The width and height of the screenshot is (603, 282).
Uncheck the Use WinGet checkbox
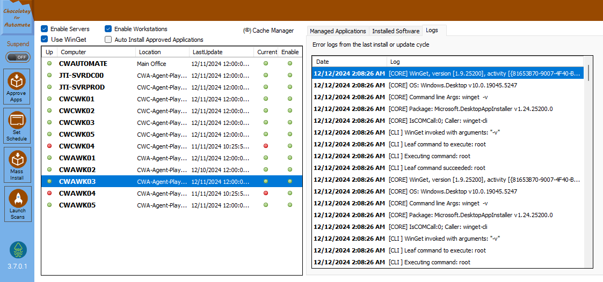(x=45, y=39)
